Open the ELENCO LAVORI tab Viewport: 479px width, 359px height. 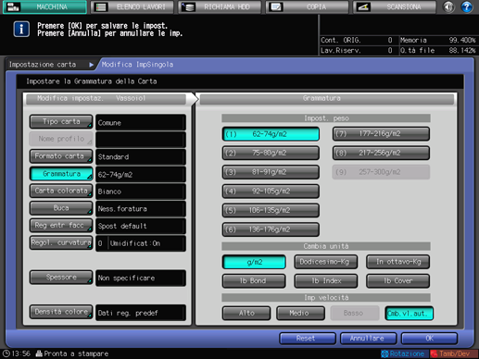coord(132,6)
